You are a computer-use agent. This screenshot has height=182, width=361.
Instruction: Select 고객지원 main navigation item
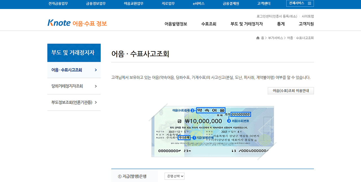coord(306,24)
